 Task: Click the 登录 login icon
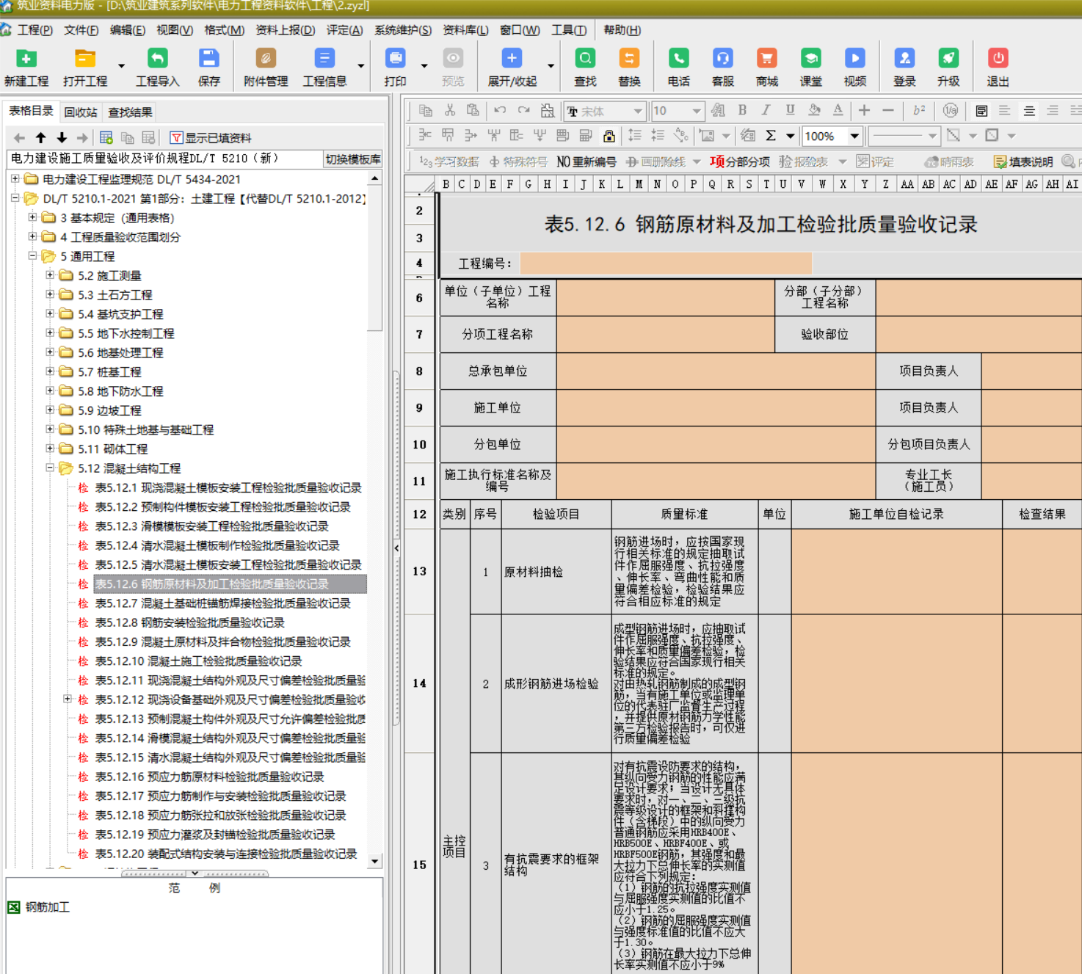pyautogui.click(x=904, y=59)
